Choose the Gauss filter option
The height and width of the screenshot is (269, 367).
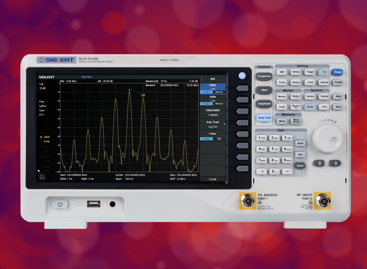[206, 139]
